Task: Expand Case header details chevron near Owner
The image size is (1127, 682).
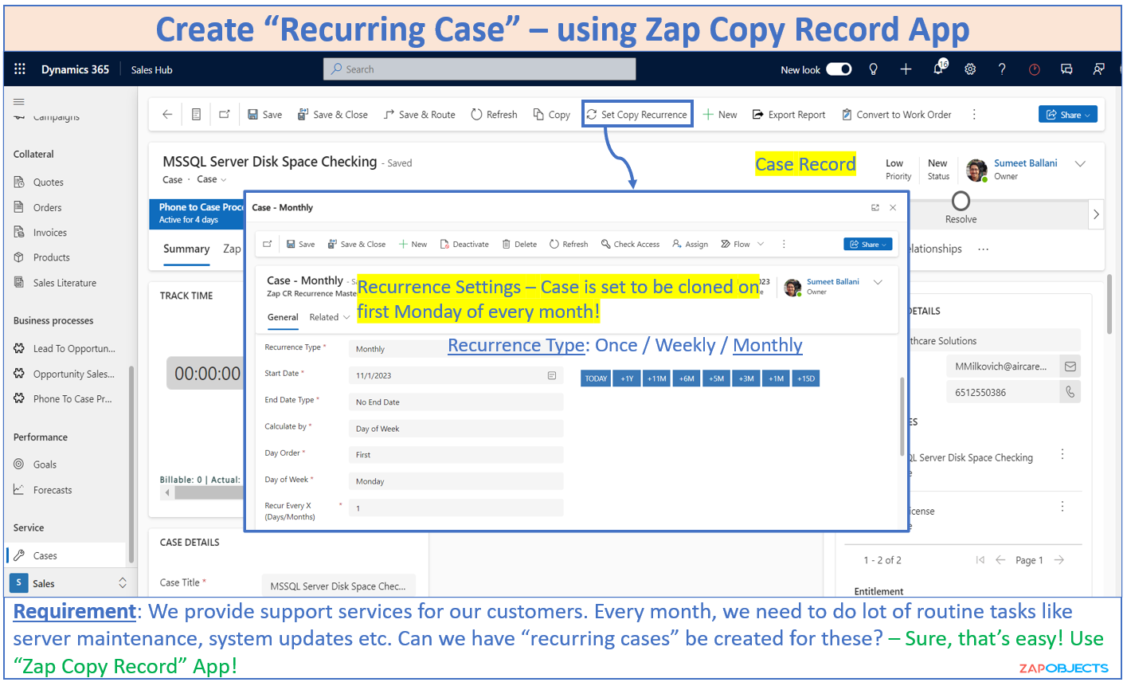Action: pyautogui.click(x=1081, y=164)
